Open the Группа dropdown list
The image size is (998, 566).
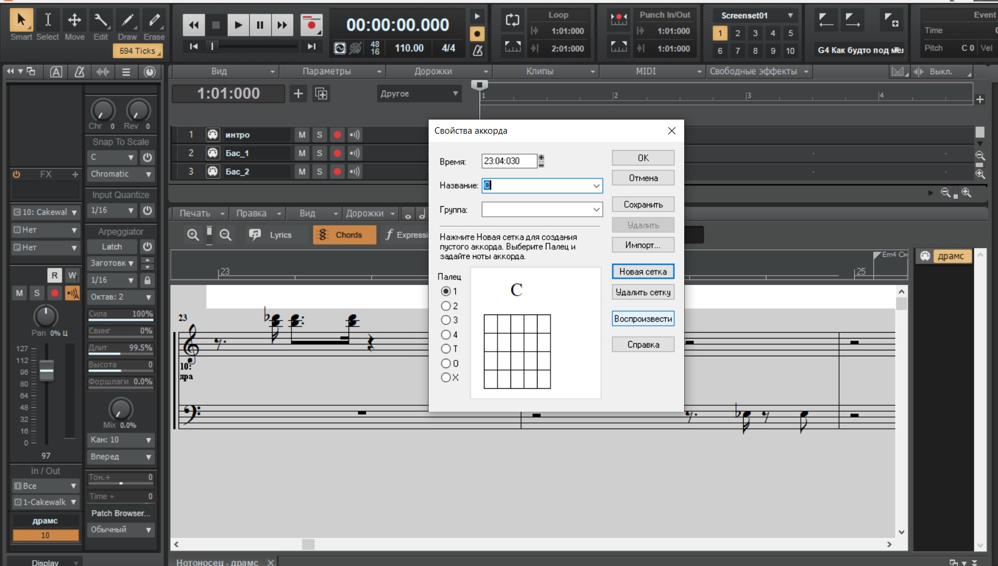596,210
